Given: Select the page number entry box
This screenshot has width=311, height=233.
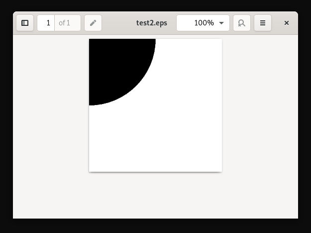Looking at the screenshot, I should (x=46, y=23).
